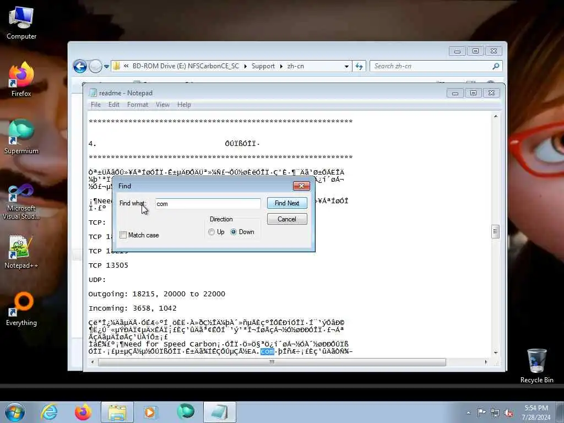Open Firefox from the taskbar
This screenshot has height=423, width=564.
click(83, 412)
